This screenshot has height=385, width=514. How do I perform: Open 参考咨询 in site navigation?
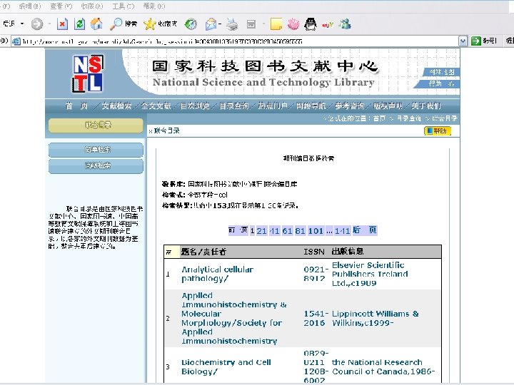349,106
